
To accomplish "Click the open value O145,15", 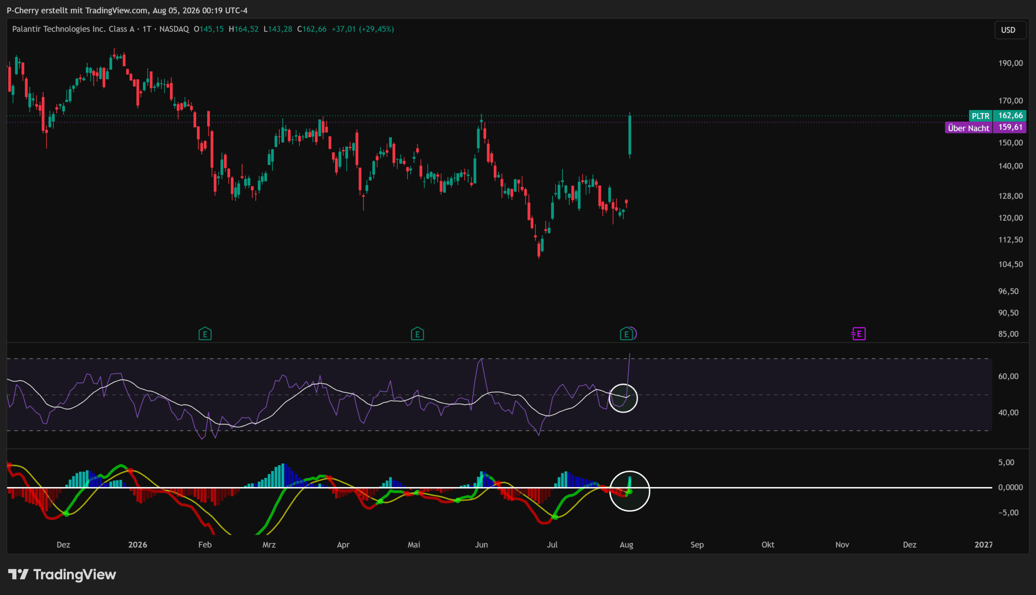I will [208, 29].
